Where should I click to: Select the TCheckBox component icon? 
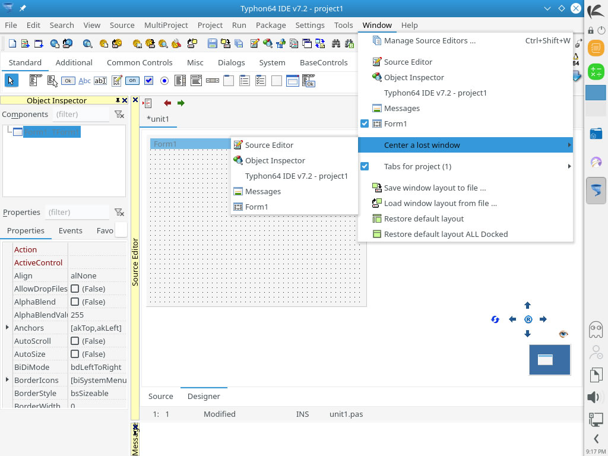(x=148, y=81)
